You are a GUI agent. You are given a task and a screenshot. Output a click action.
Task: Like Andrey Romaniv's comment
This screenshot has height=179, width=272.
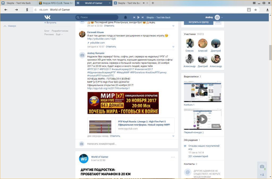[x=173, y=136]
